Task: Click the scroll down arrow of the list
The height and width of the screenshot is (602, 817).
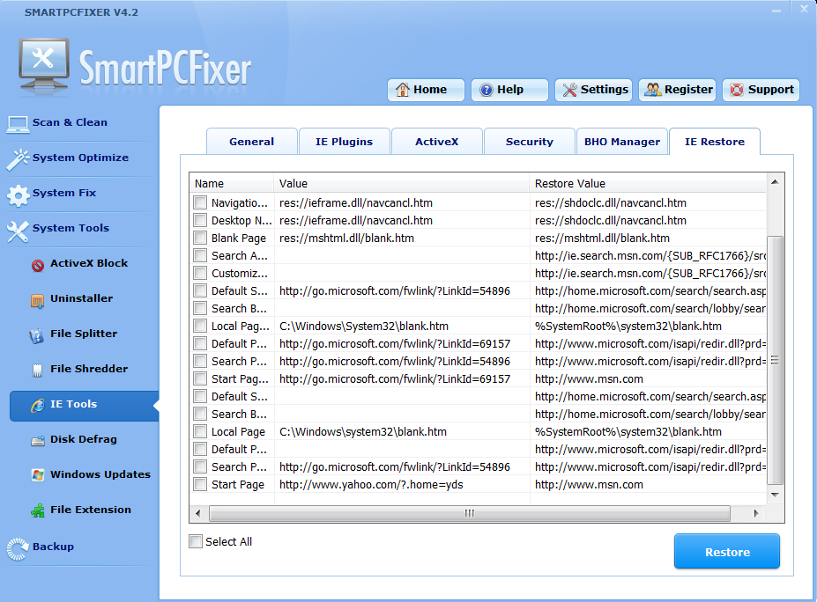Action: pyautogui.click(x=776, y=495)
